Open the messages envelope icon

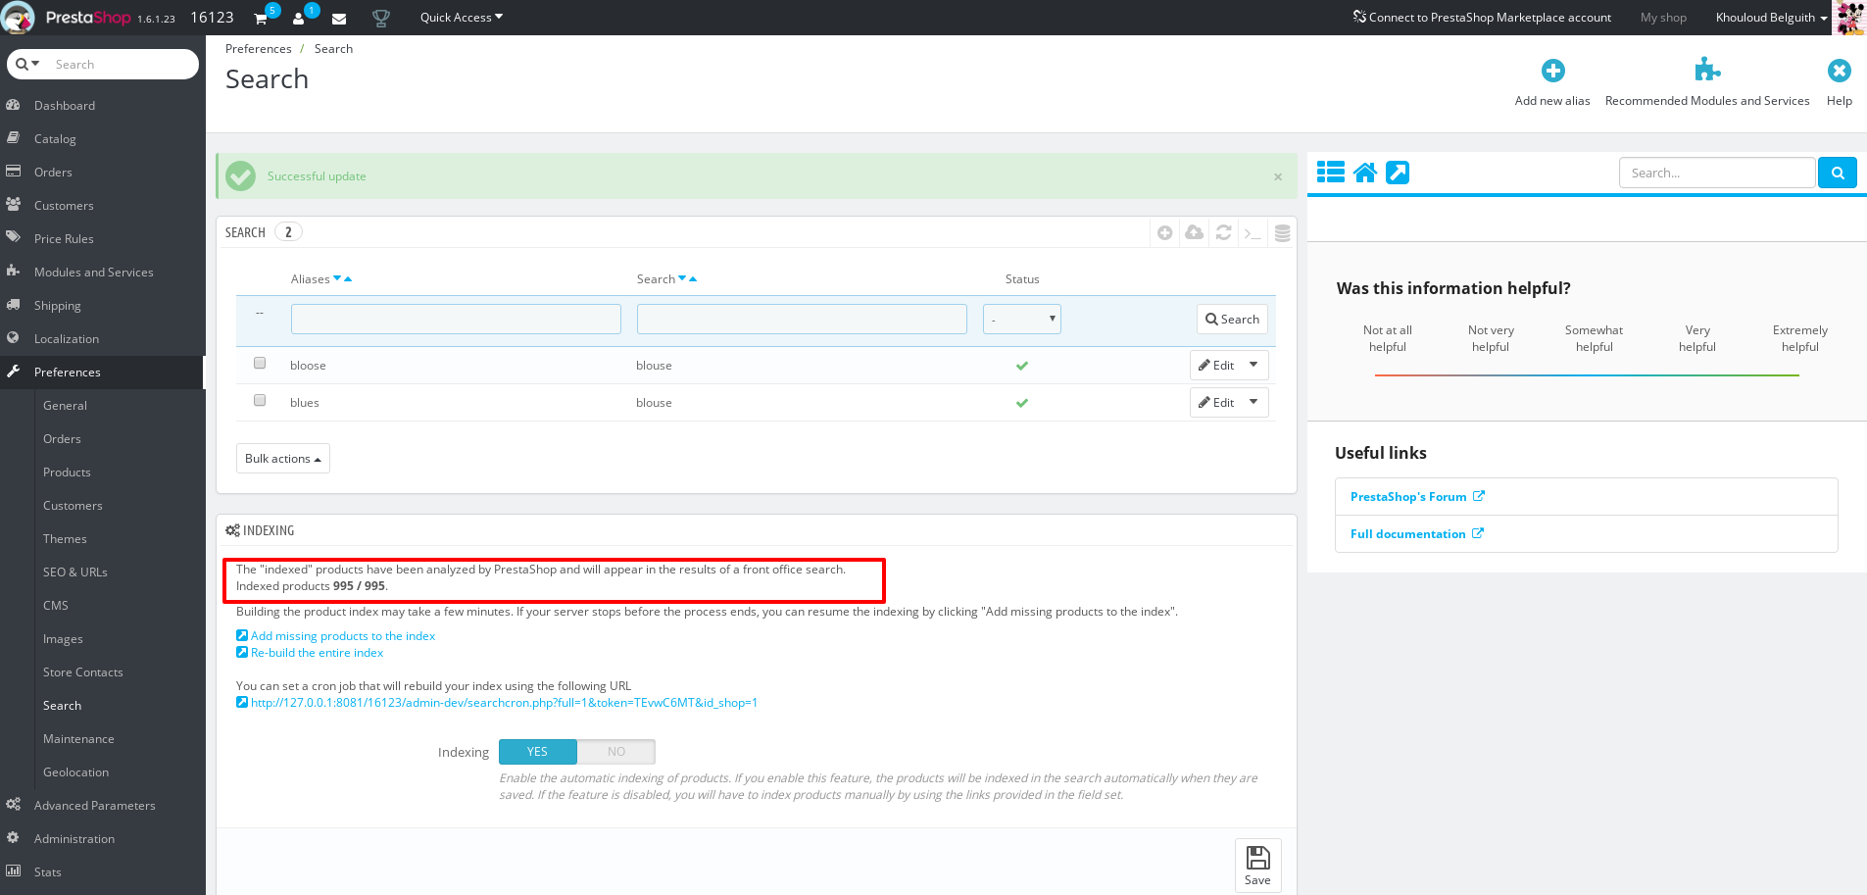click(x=339, y=19)
